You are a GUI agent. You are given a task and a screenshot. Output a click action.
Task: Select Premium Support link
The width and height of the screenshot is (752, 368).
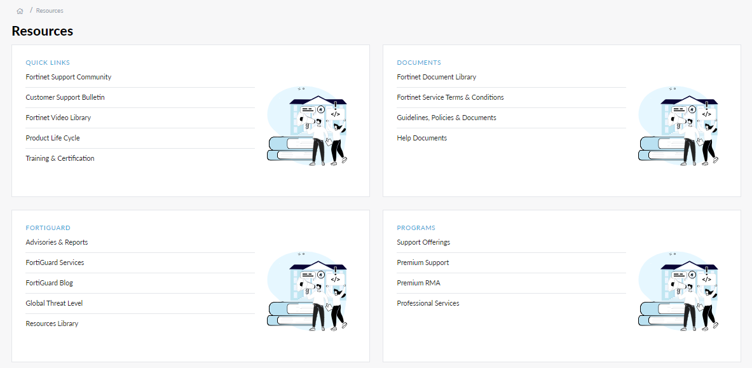423,263
